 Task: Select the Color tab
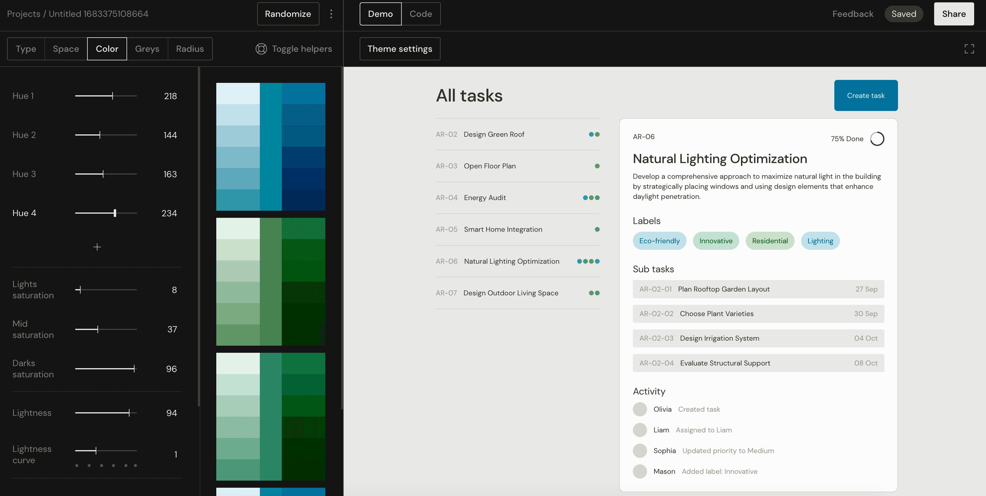[107, 49]
